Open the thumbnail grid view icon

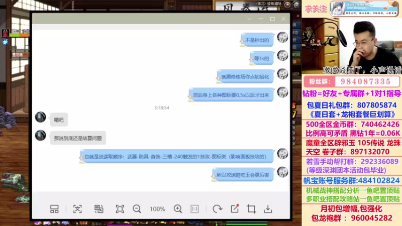(x=54, y=209)
